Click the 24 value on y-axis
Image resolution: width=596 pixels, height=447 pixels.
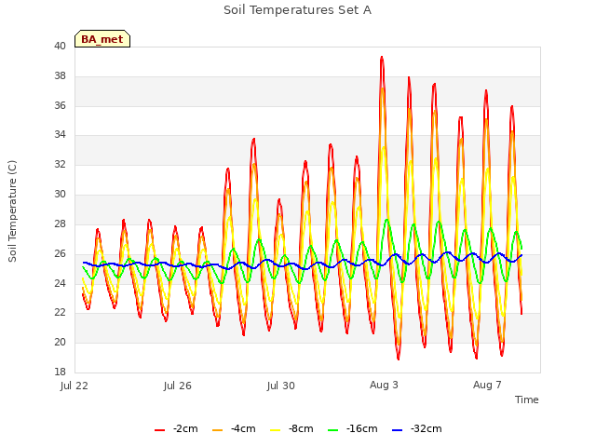(60, 283)
